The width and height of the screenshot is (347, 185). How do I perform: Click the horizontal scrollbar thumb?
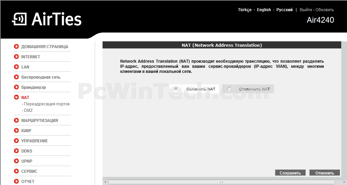(221, 182)
